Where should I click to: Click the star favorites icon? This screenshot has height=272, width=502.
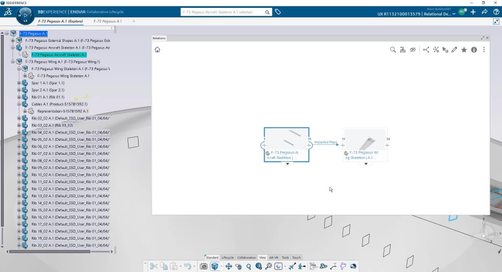pos(464,50)
